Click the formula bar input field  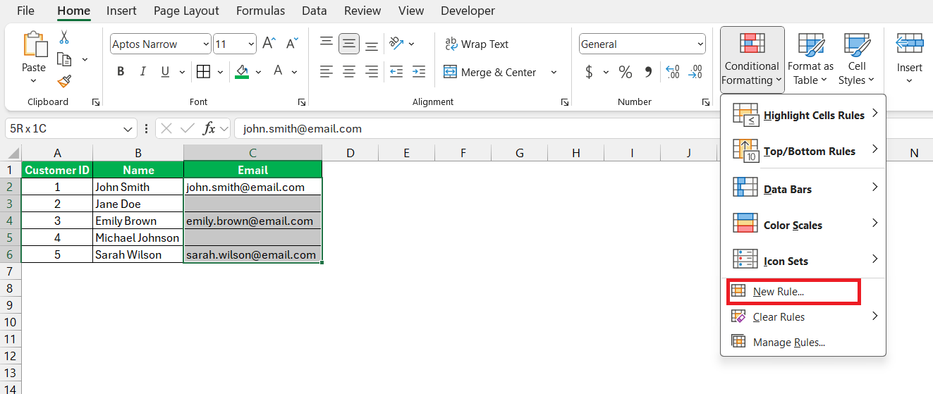click(x=477, y=129)
